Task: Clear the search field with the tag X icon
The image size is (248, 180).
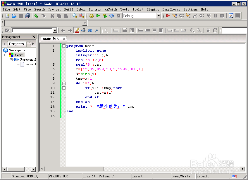Action: coord(7,30)
